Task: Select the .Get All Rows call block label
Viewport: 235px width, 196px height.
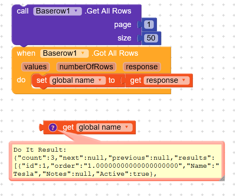Action: tap(108, 11)
